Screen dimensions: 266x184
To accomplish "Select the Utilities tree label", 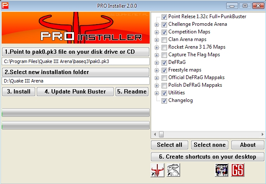I will pyautogui.click(x=176, y=93).
